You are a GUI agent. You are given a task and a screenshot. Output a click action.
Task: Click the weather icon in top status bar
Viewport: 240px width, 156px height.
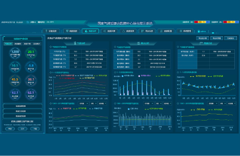pos(28,22)
